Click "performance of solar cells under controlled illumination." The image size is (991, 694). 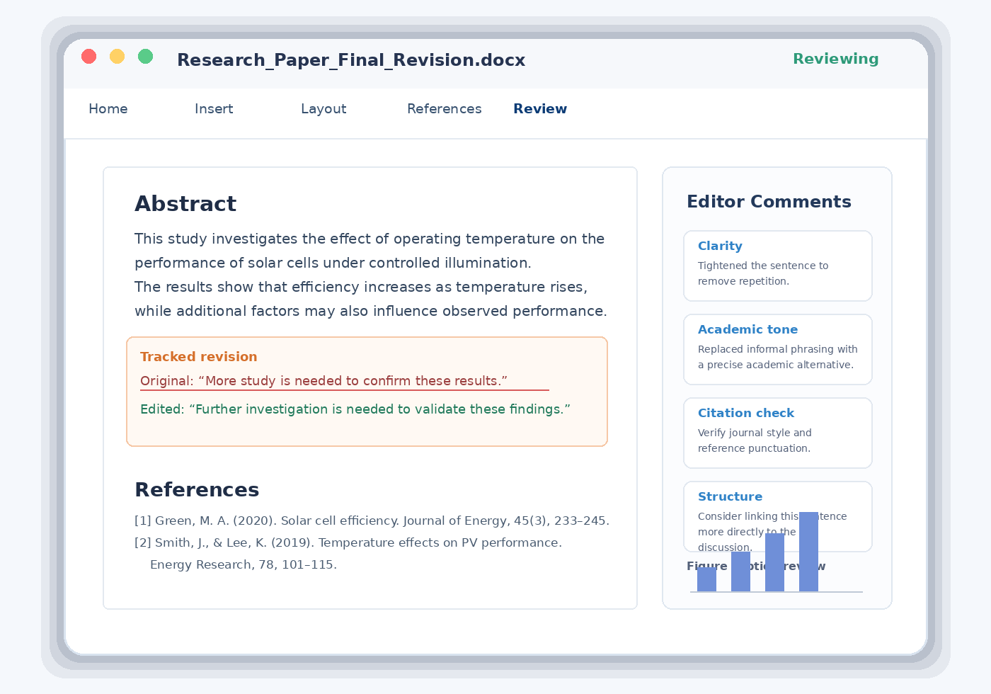click(333, 263)
